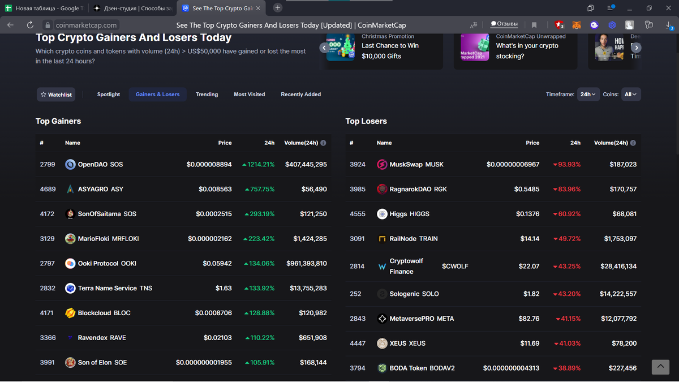The image size is (679, 382).
Task: Open Top Gainers Volume(24h) info icon
Action: pos(324,143)
